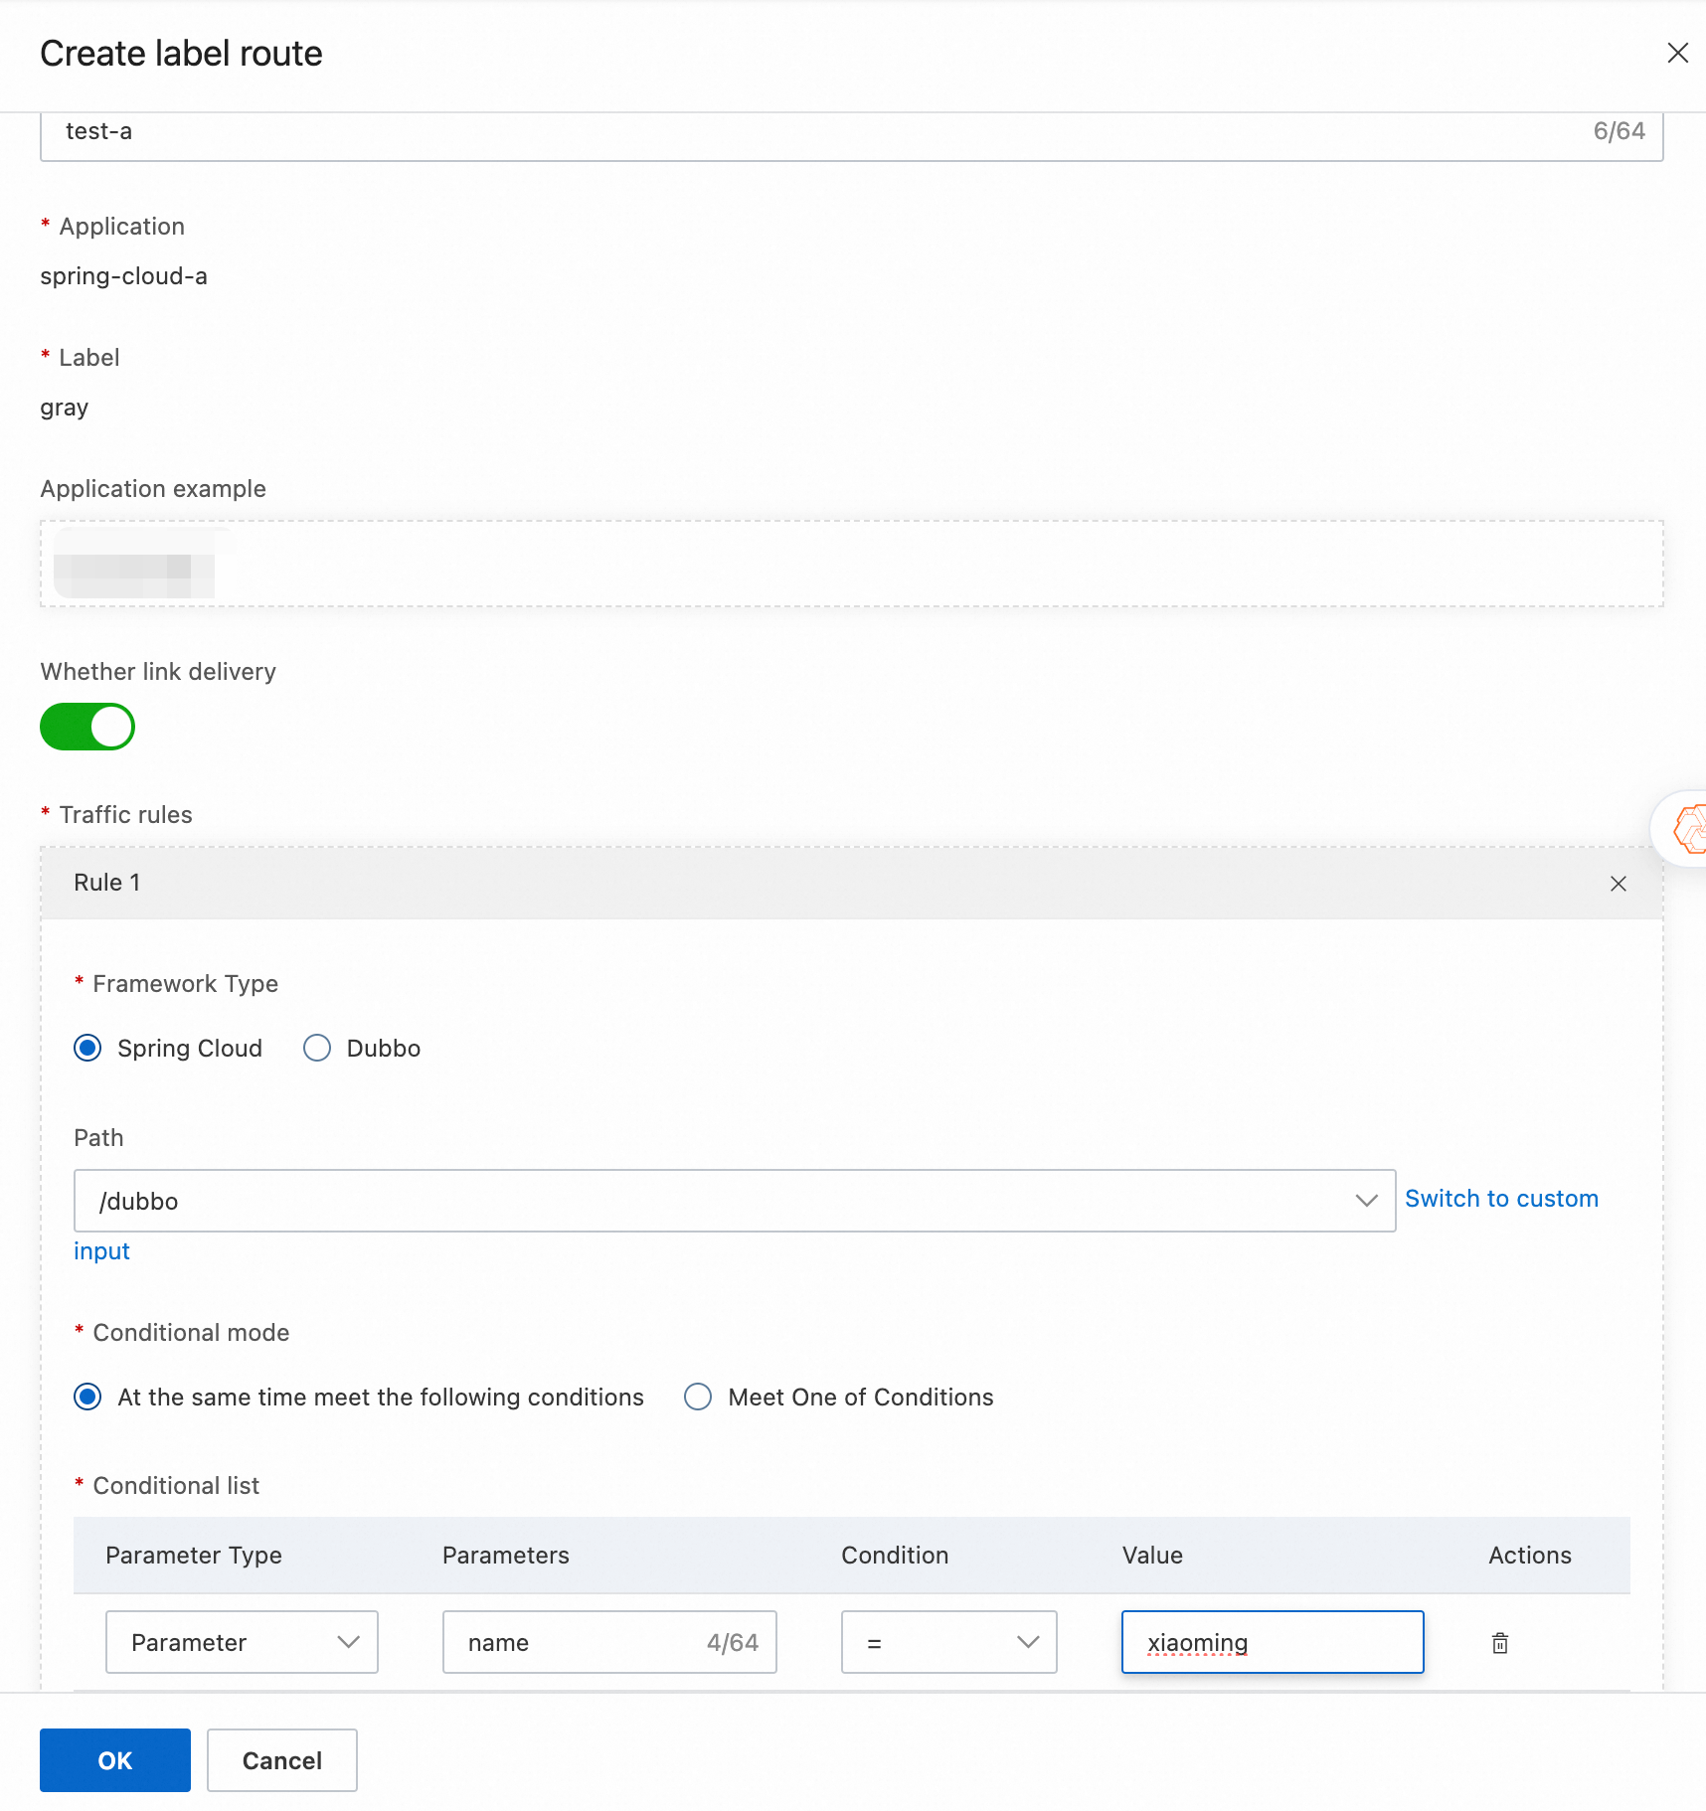Open the Condition equals dropdown
1706x1811 pixels.
(948, 1642)
